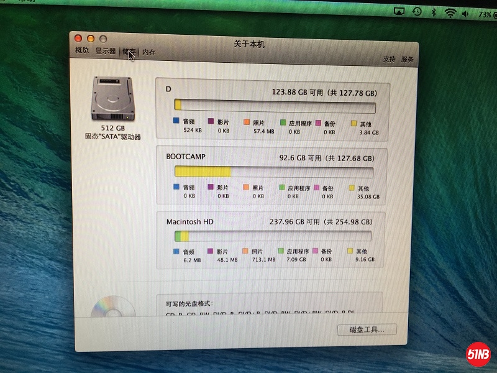Viewport: 497px width, 373px height.
Task: Click the BOOTCAMP volume usage bar
Action: point(274,172)
